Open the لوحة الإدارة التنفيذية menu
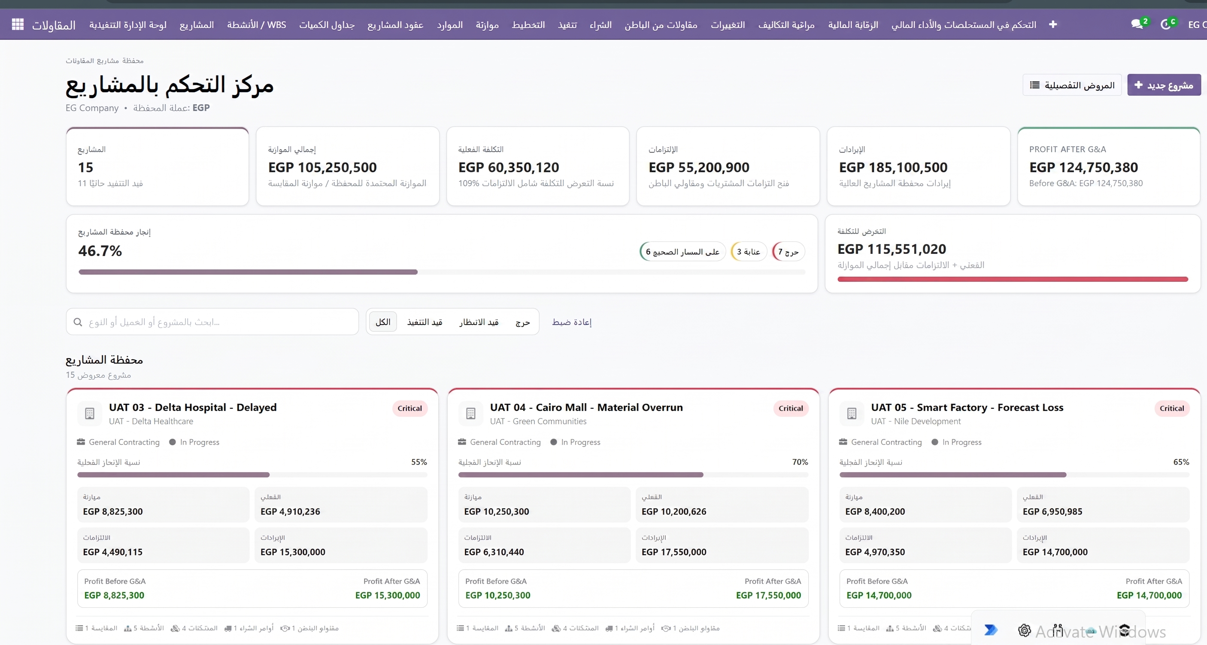 pyautogui.click(x=128, y=24)
